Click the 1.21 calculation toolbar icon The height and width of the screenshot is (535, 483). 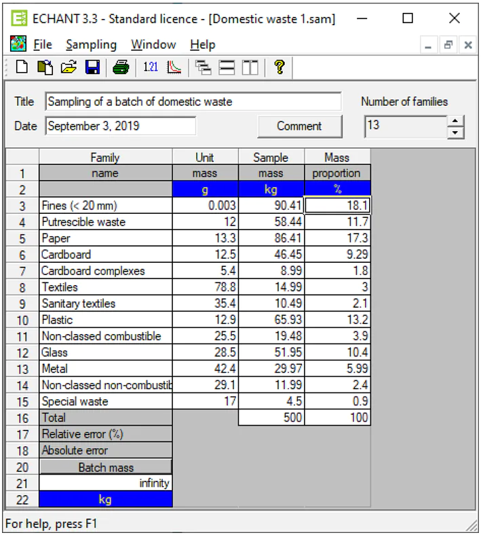pyautogui.click(x=151, y=67)
